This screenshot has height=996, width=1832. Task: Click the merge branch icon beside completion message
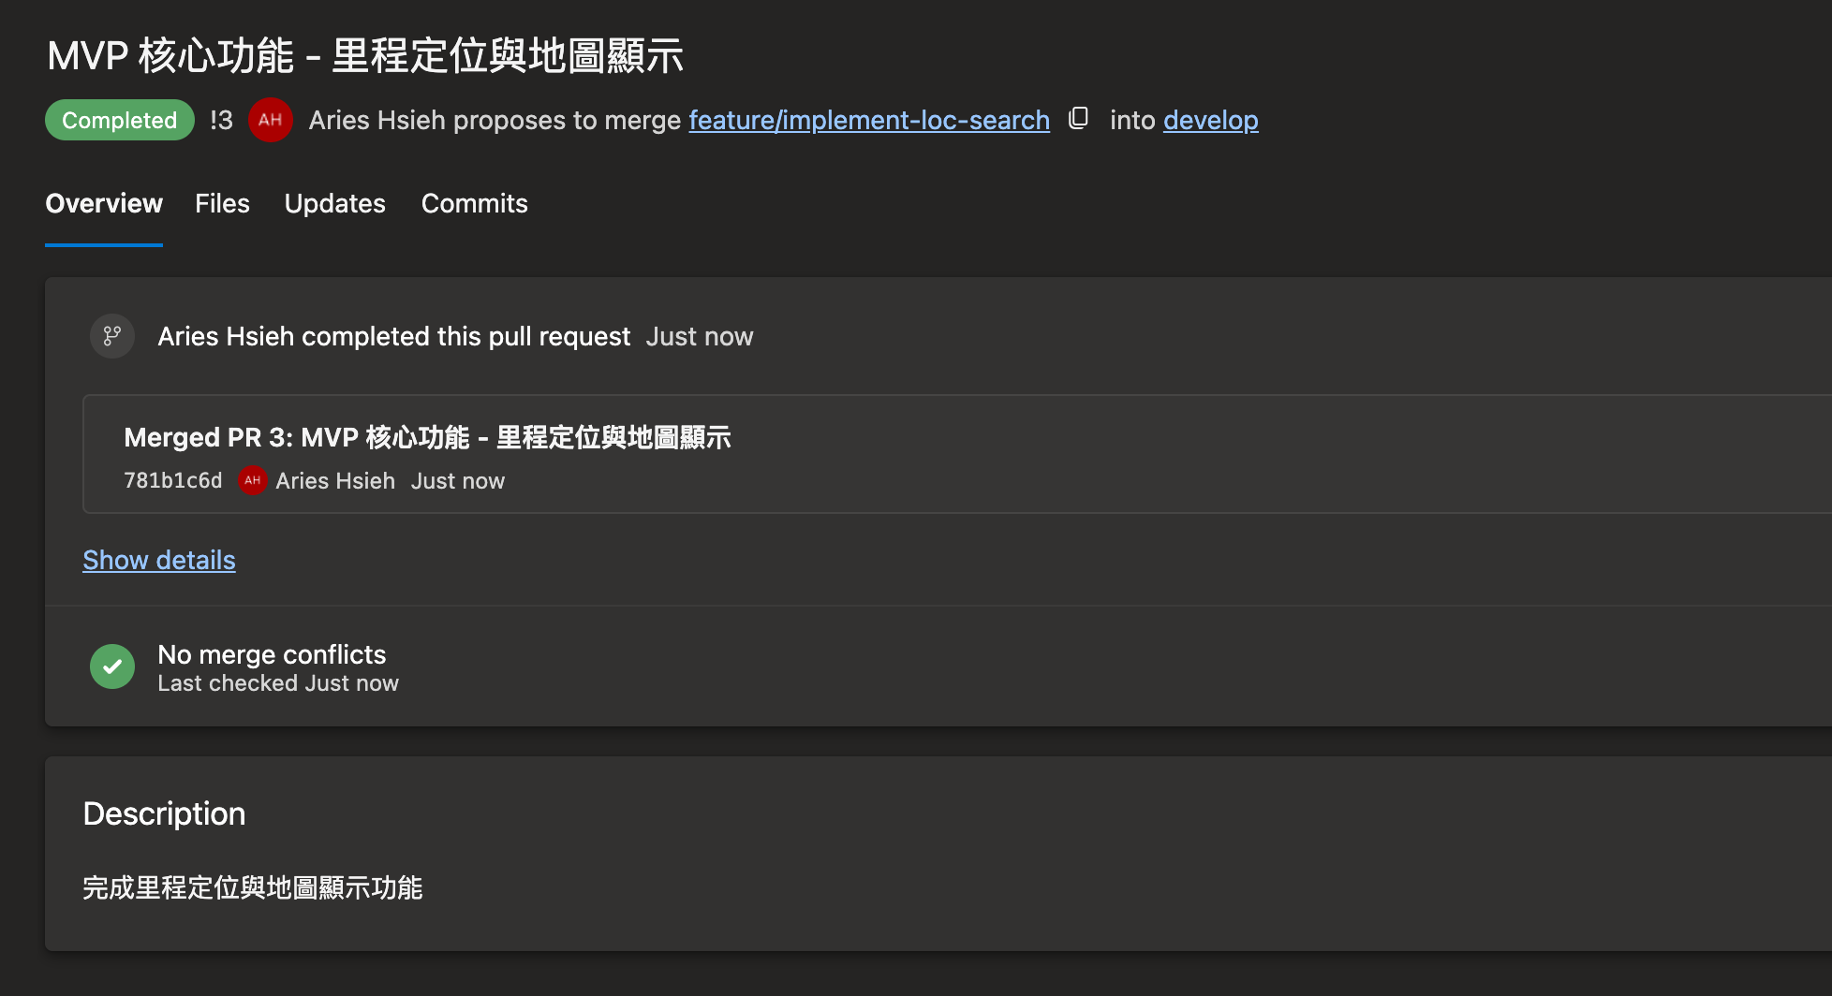[112, 336]
